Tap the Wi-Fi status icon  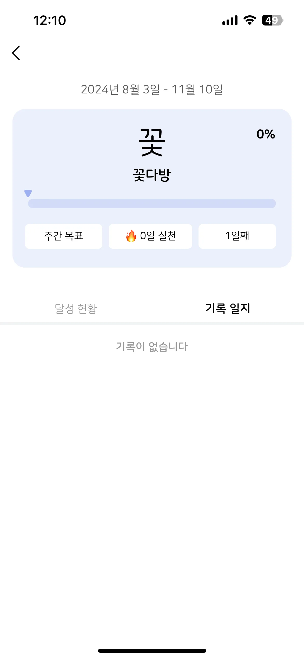click(250, 20)
